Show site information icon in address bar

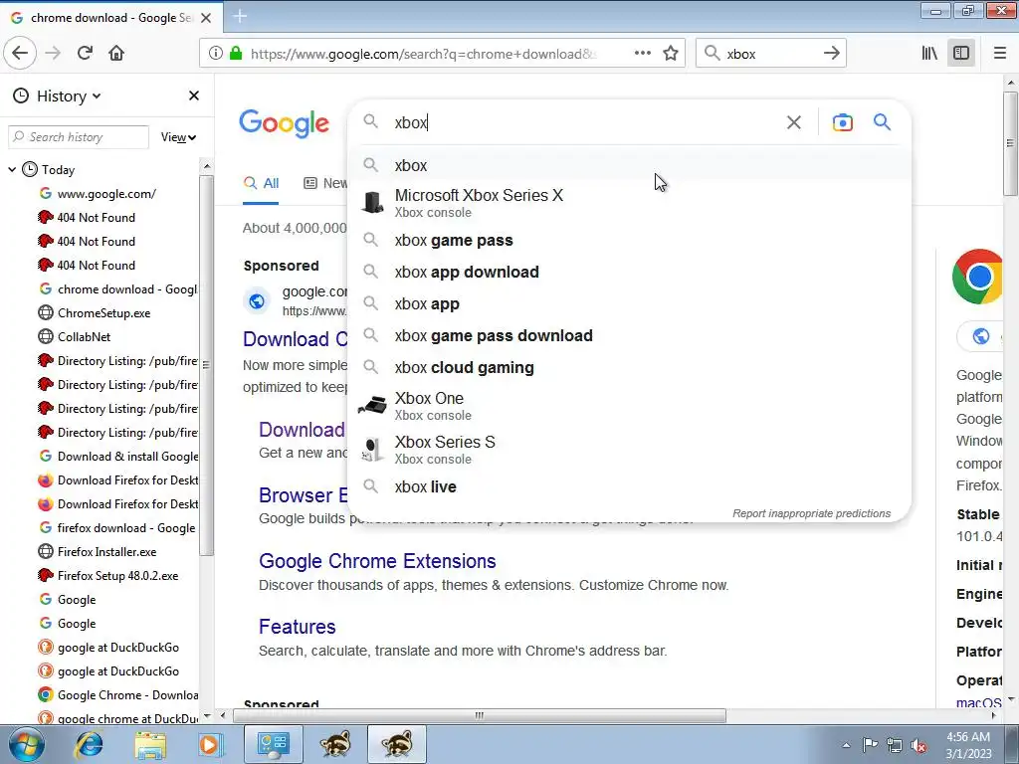(x=216, y=54)
